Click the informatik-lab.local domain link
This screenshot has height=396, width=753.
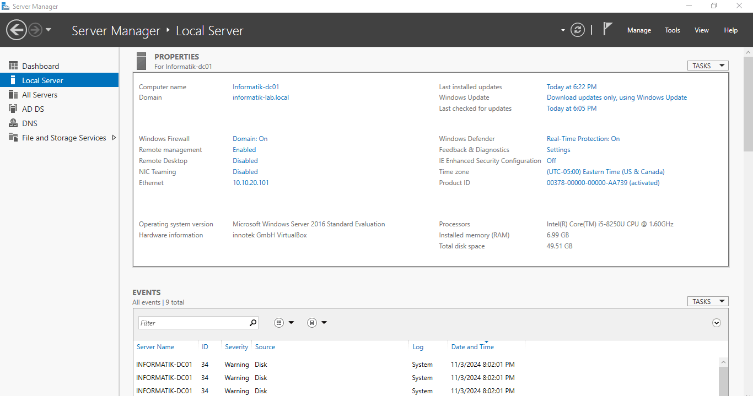(x=261, y=97)
